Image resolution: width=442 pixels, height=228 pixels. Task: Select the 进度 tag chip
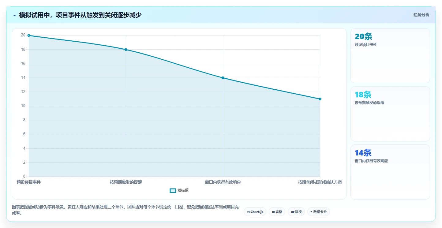296,212
